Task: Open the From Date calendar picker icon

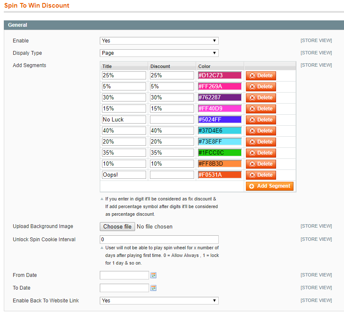Action: point(153,275)
